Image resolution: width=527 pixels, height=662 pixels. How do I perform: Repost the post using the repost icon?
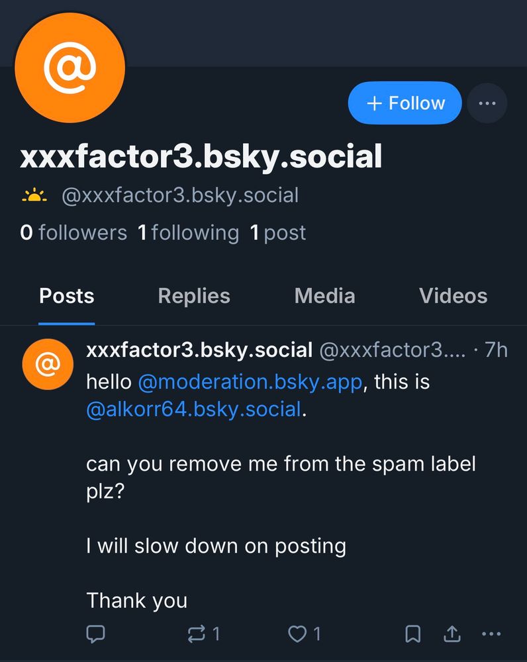(197, 634)
